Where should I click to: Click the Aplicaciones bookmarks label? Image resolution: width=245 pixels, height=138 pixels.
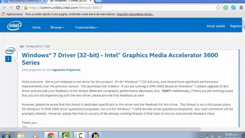click(x=15, y=14)
